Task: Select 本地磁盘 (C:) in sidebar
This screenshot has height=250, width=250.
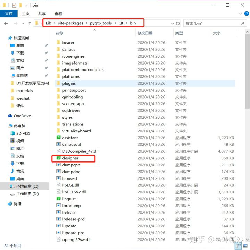Action: [24, 186]
